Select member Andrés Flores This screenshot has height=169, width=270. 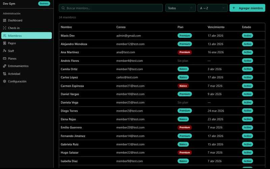[x=70, y=61]
